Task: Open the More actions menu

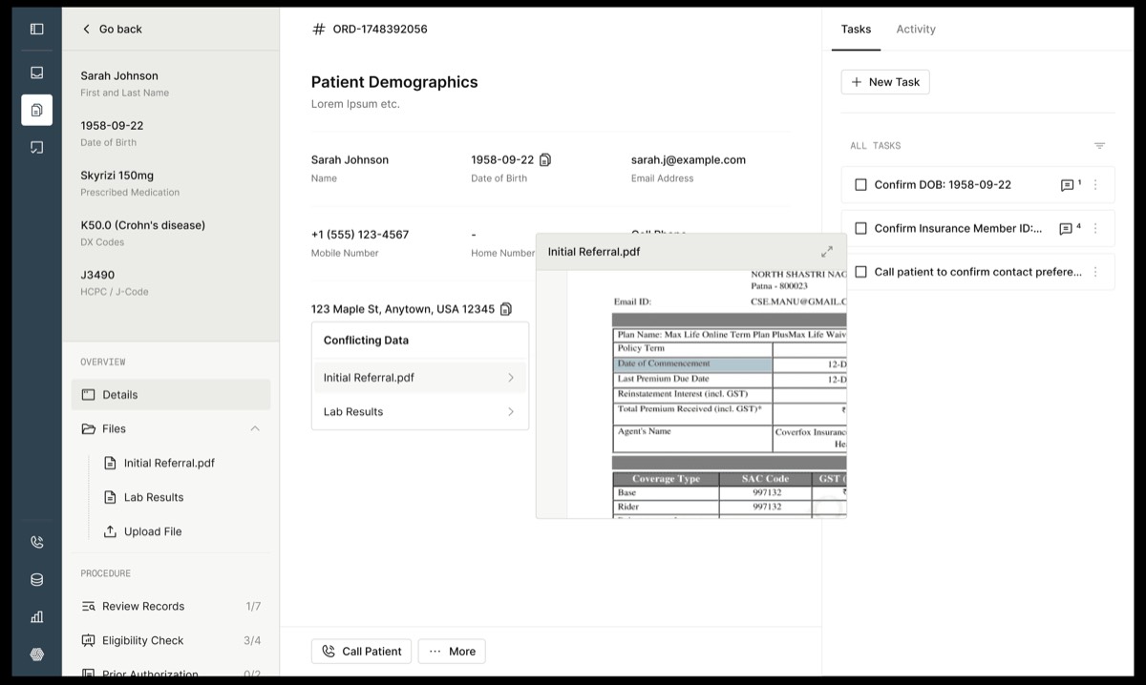Action: pyautogui.click(x=452, y=652)
